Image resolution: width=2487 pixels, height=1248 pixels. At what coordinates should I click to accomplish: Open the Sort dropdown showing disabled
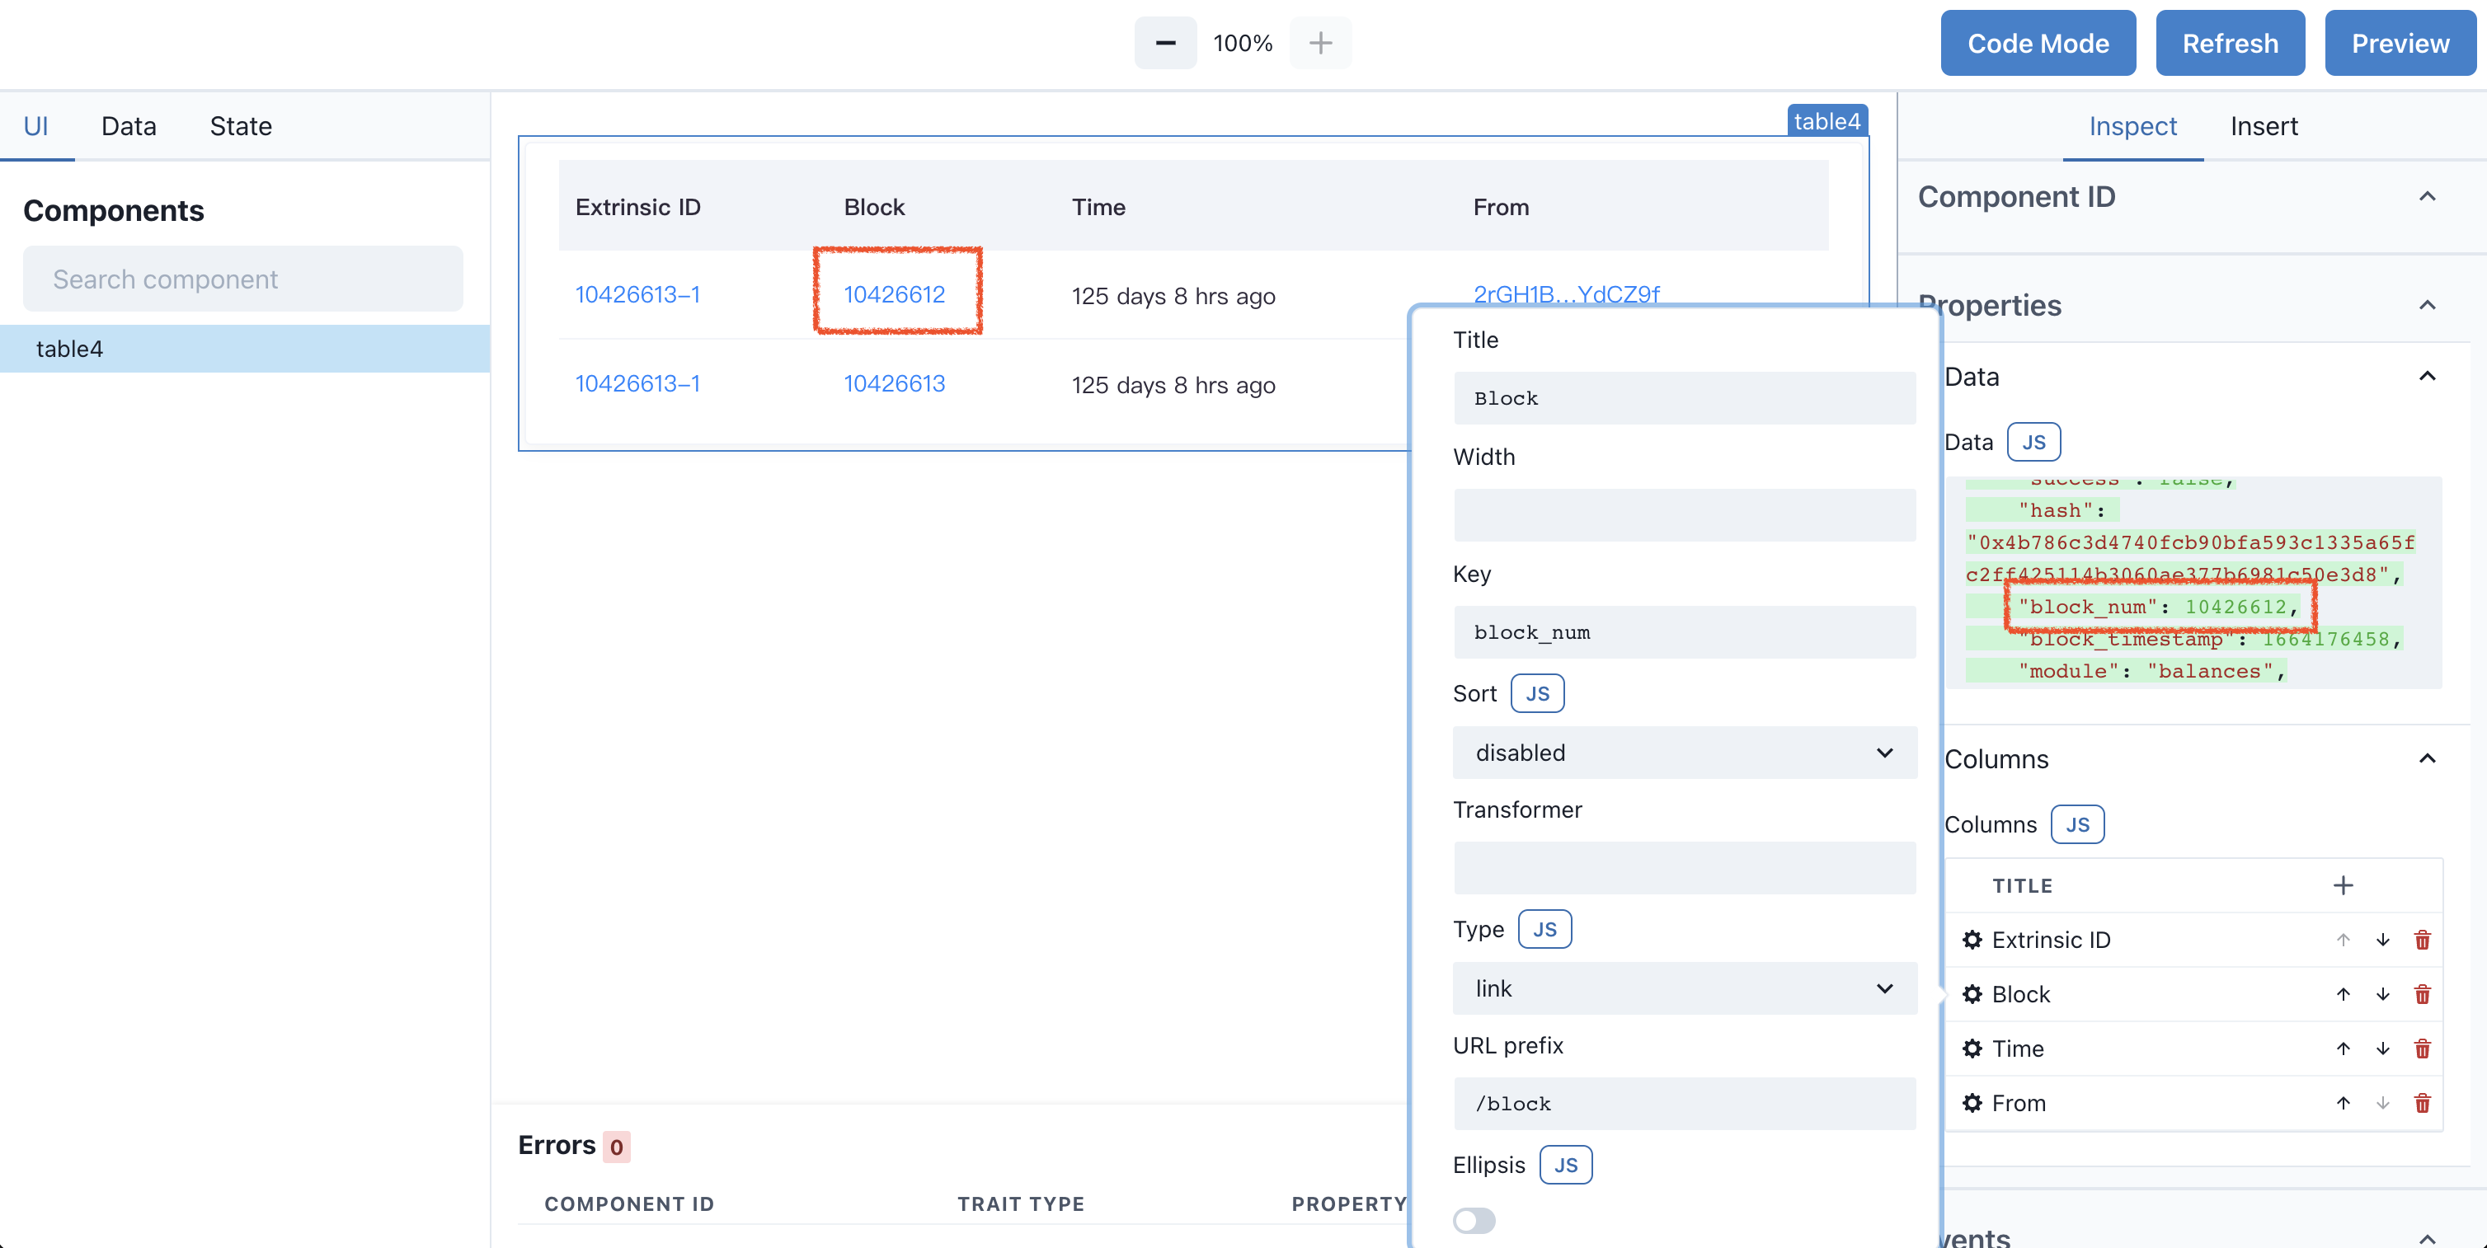pyautogui.click(x=1684, y=753)
